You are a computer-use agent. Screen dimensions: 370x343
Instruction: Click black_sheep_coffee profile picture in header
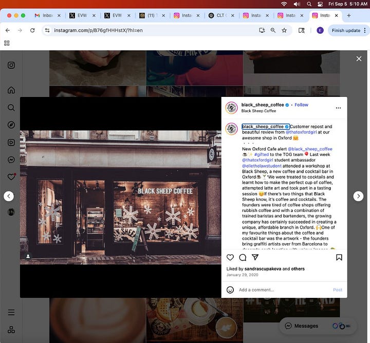point(231,108)
